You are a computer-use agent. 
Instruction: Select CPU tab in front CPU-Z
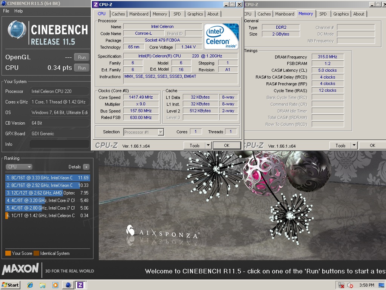coord(102,14)
